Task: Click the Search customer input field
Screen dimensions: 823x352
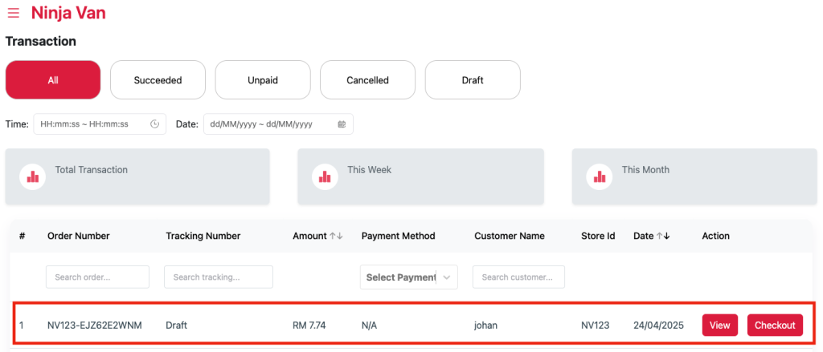Action: 518,277
